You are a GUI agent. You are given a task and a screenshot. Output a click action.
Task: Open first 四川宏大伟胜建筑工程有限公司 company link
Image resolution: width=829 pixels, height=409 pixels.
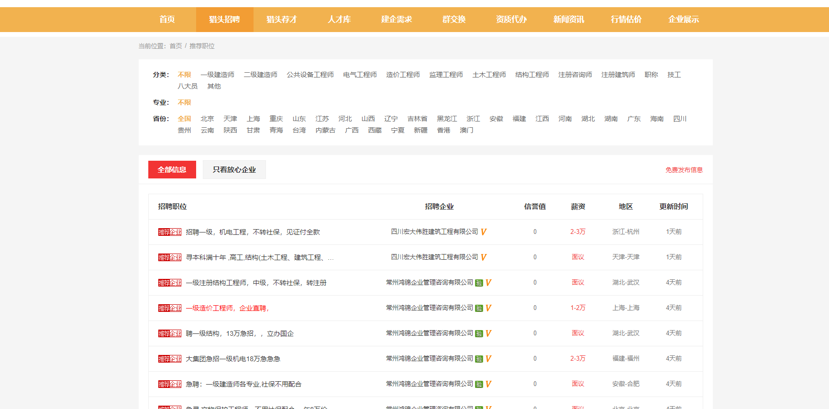pos(434,232)
